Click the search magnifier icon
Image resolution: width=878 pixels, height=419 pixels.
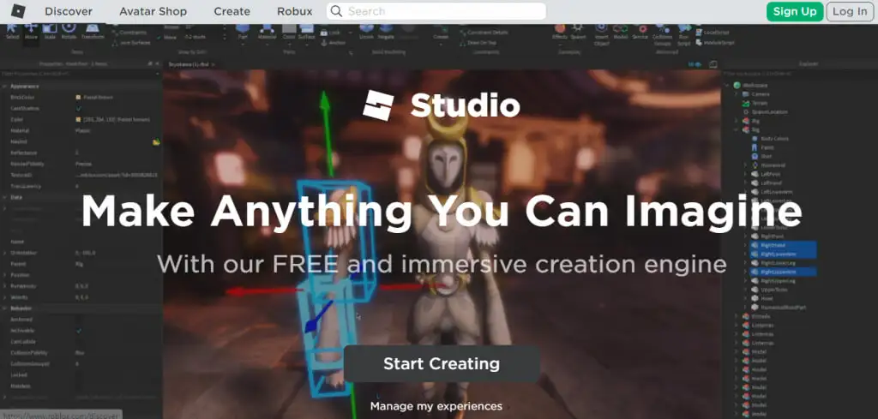[337, 11]
